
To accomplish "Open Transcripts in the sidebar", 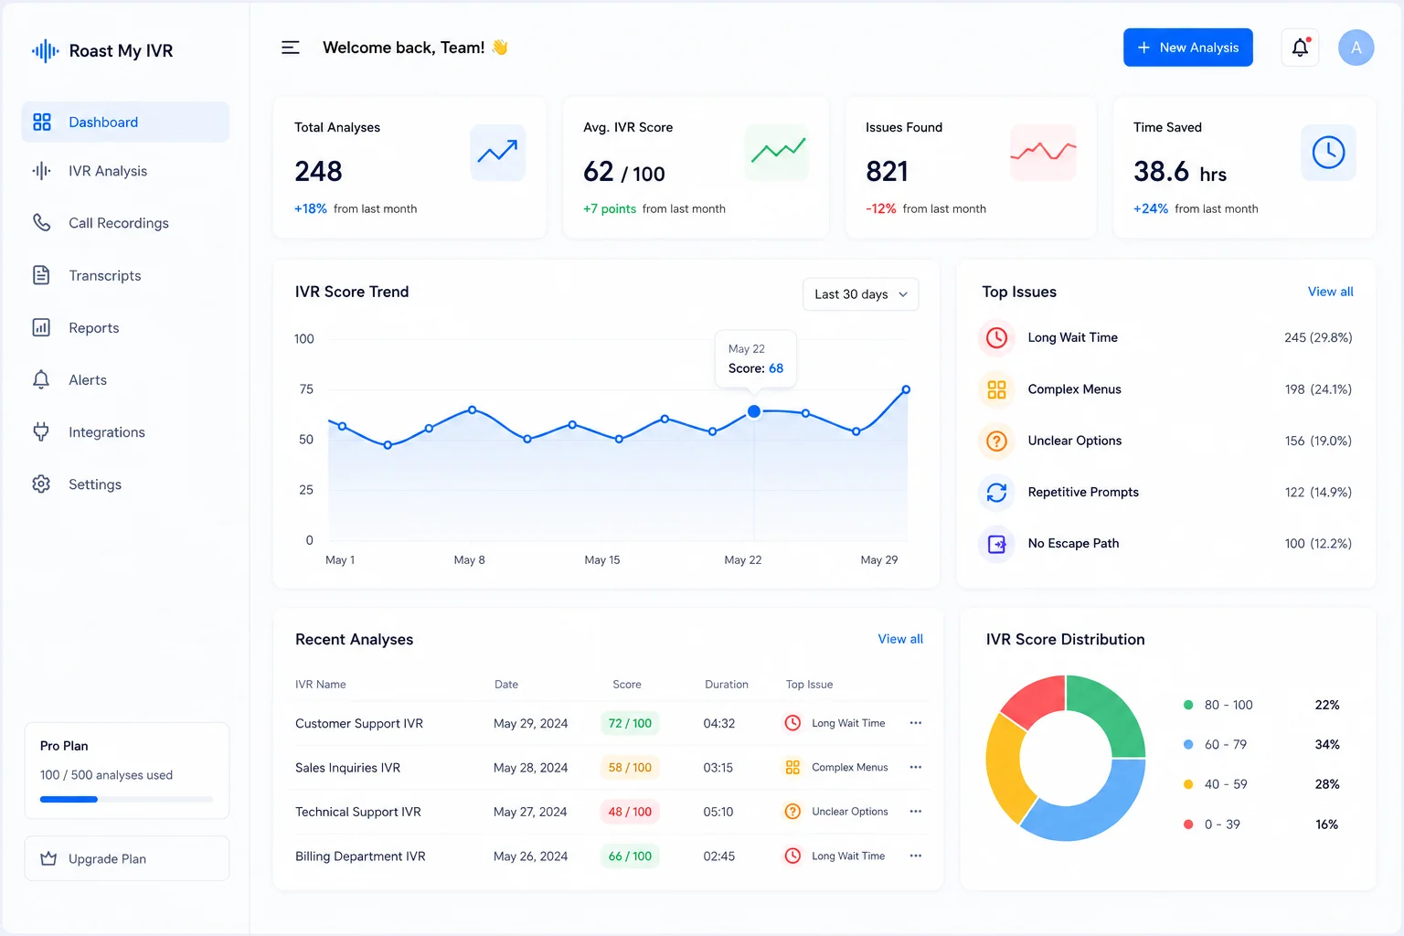I will (x=125, y=276).
